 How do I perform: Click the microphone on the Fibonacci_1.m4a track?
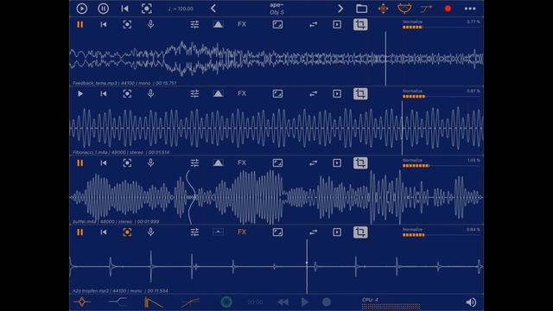[x=150, y=93]
